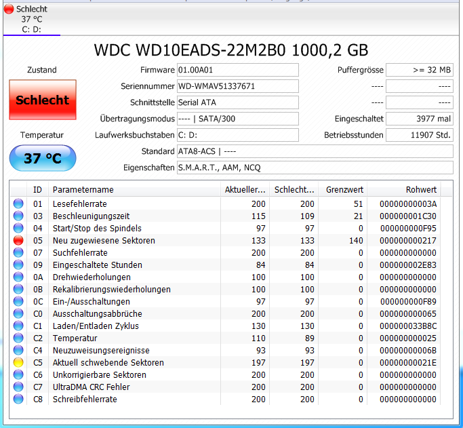Select the Lesefehlerrate parameter name
The image size is (463, 428).
pyautogui.click(x=80, y=203)
